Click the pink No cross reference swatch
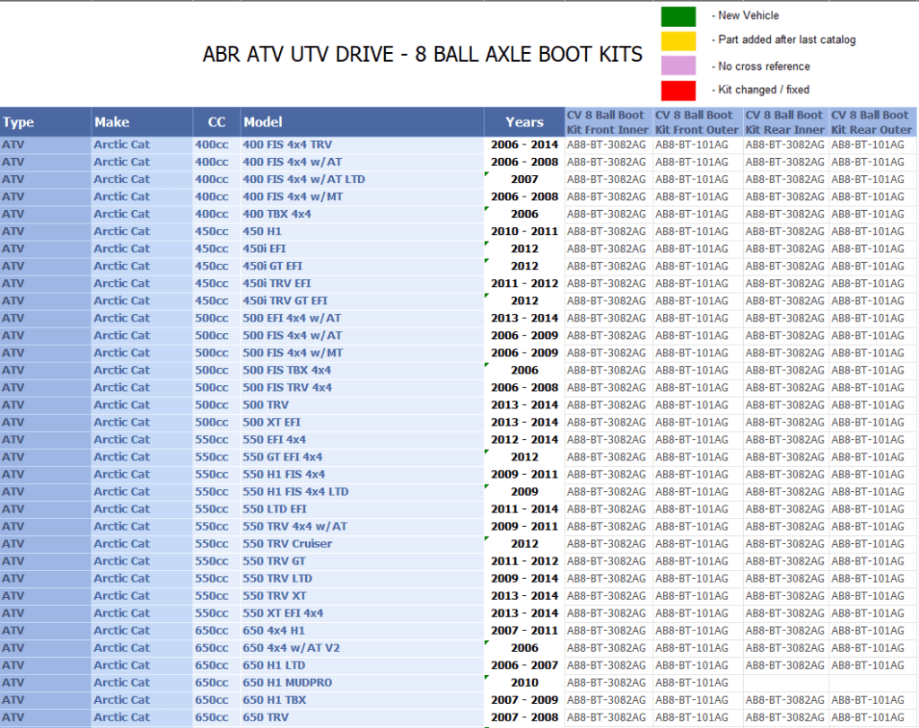Screen dimensions: 919x728 (x=678, y=66)
